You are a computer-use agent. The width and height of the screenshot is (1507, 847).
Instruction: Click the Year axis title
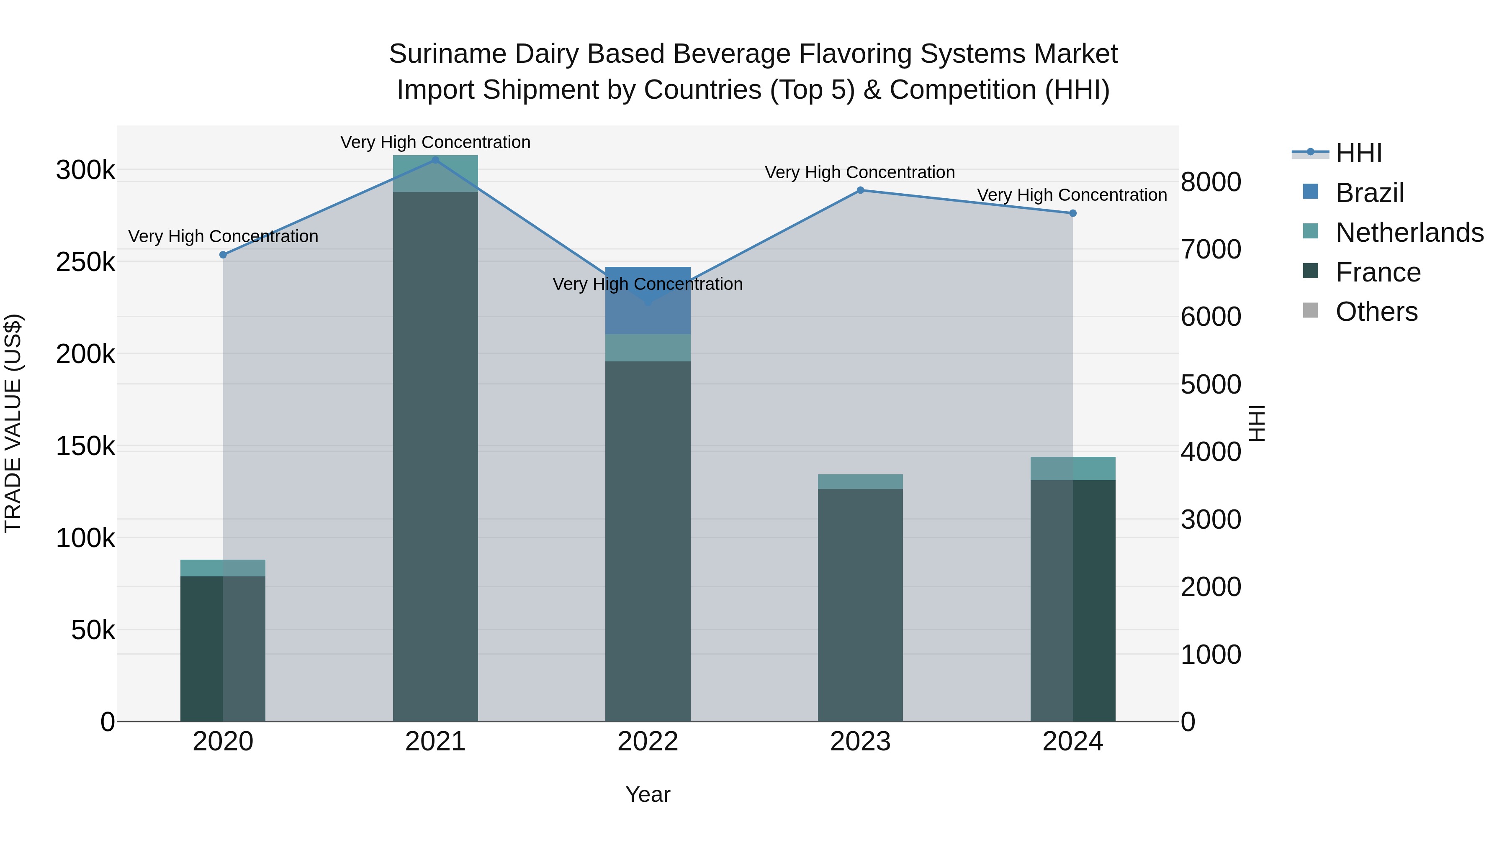tap(648, 794)
